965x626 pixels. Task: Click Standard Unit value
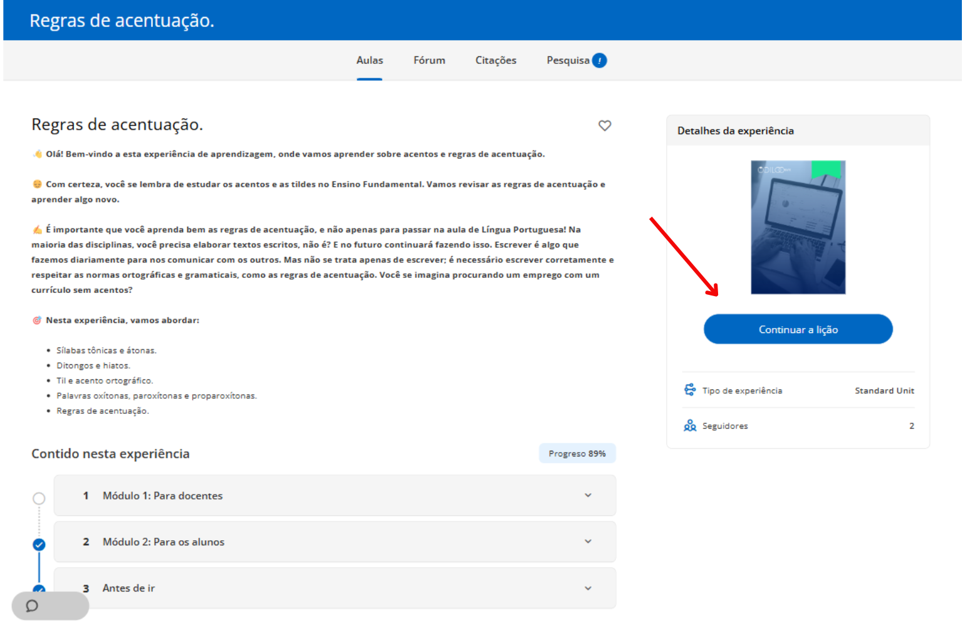[x=884, y=391]
